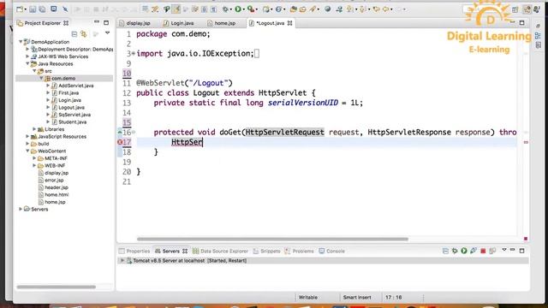
Task: Click the Save All toolbar icon
Action: pyautogui.click(x=42, y=9)
